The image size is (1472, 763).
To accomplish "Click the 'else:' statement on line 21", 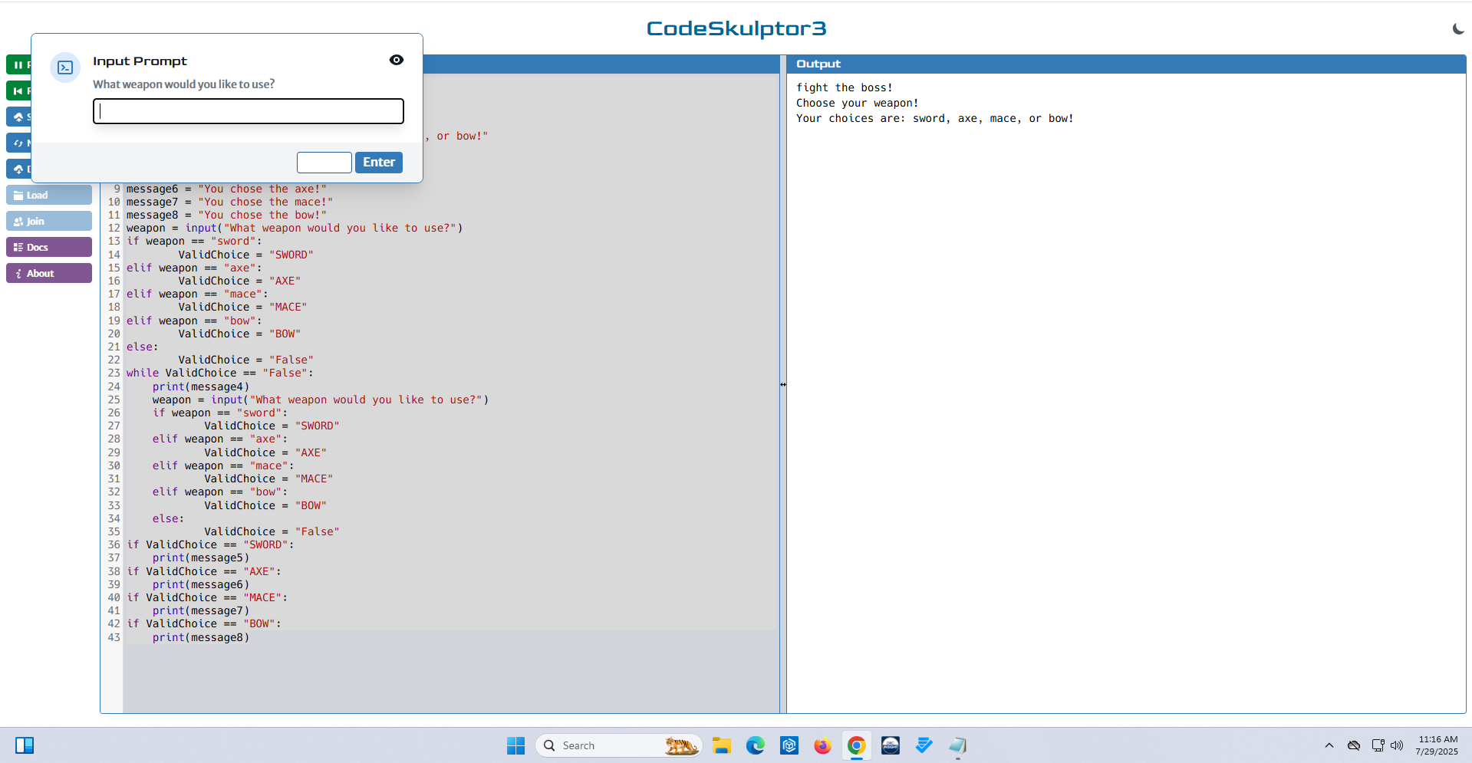I will tap(143, 347).
